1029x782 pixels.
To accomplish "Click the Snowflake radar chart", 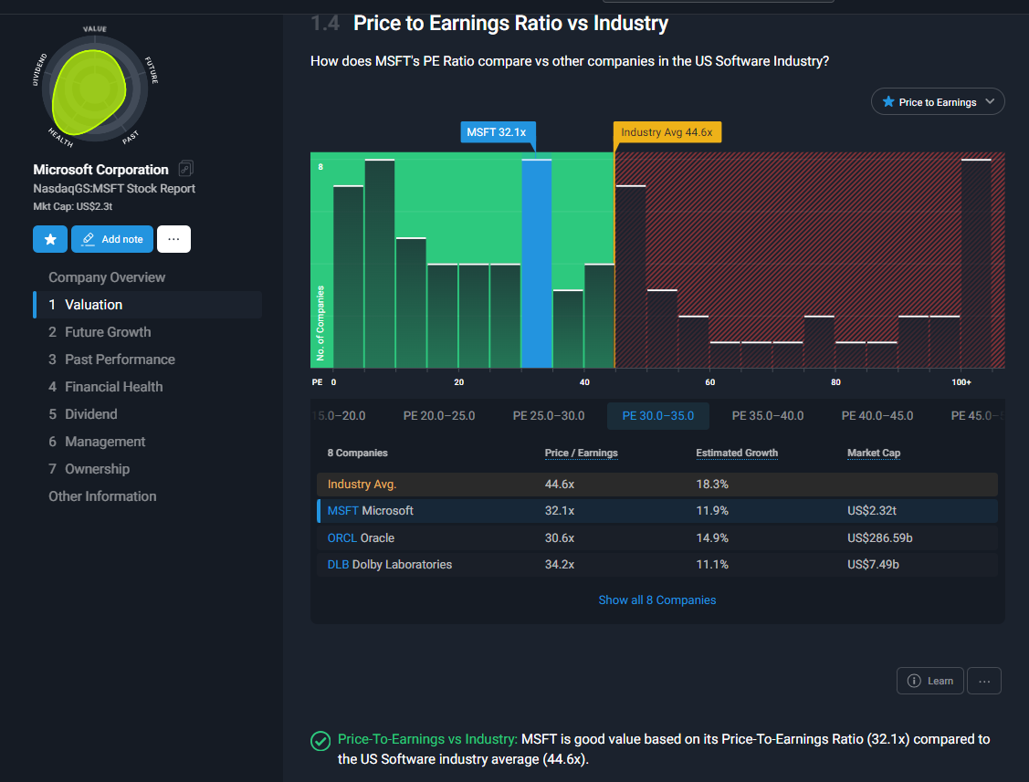I will 95,88.
